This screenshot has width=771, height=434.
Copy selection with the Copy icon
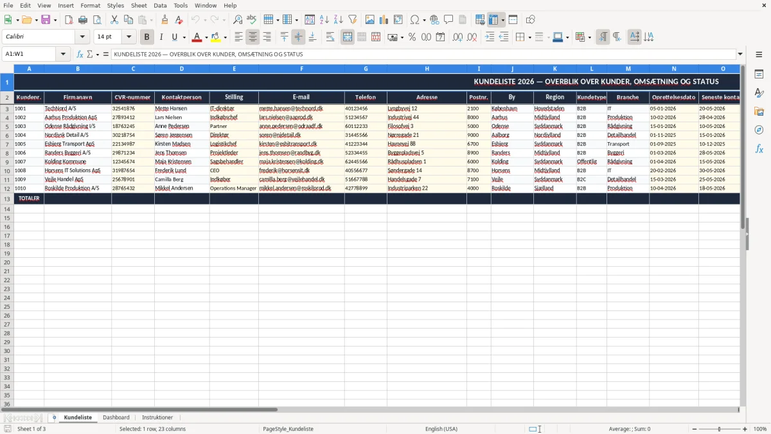coord(129,20)
